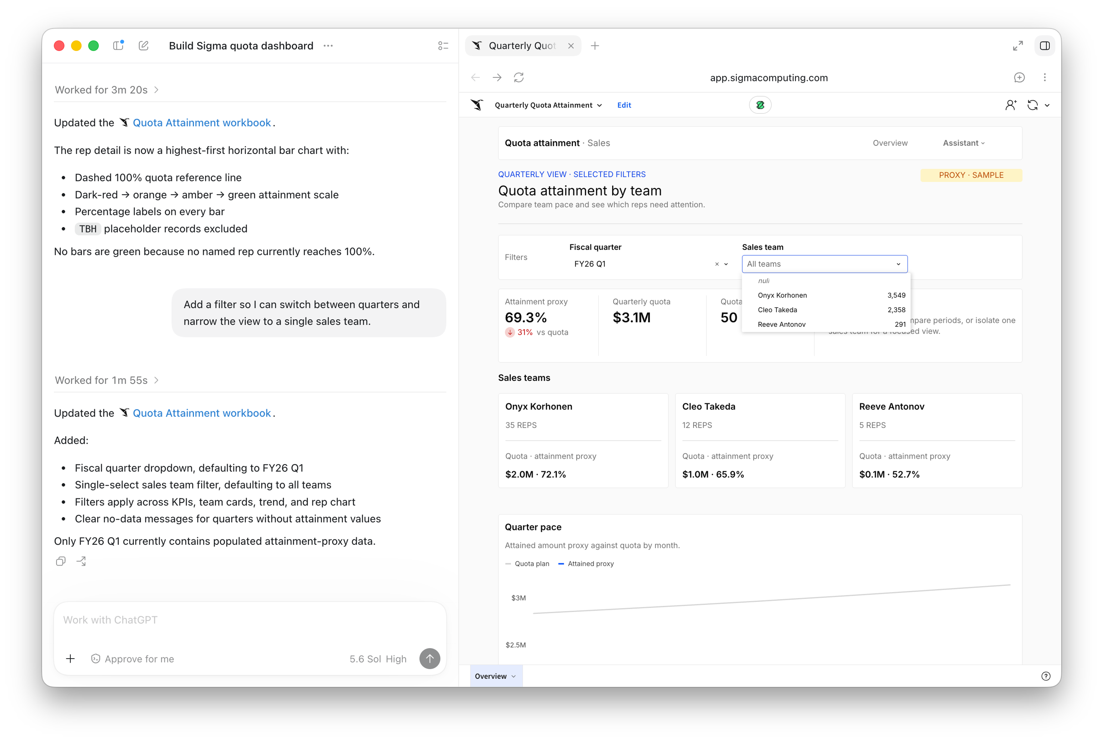Click the $3.1M quarterly quota value
Viewport: 1103px width, 742px height.
[632, 318]
